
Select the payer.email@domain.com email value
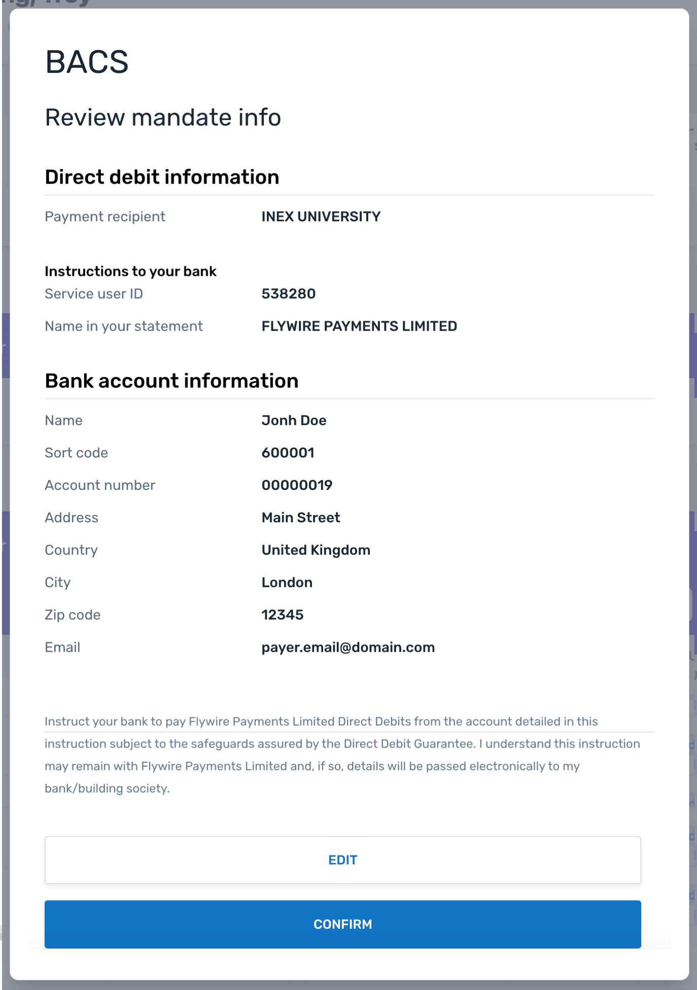click(x=348, y=647)
